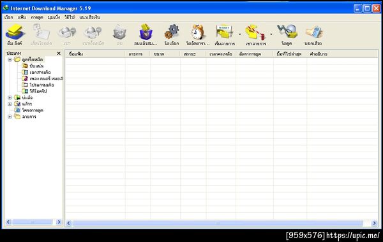This screenshot has width=383, height=242.
Task: Select the Compressed category in the tree
Action: pyautogui.click(x=36, y=66)
